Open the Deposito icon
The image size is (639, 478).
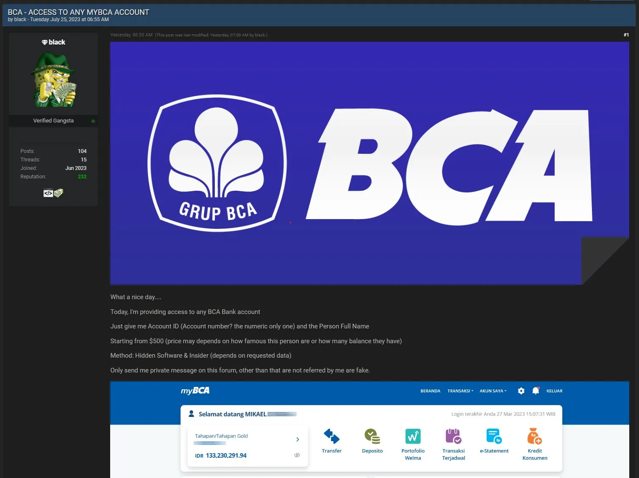coord(372,436)
